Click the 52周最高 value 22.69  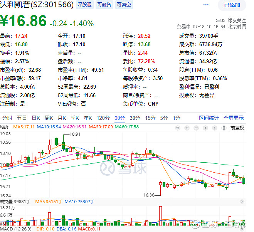click(89, 87)
